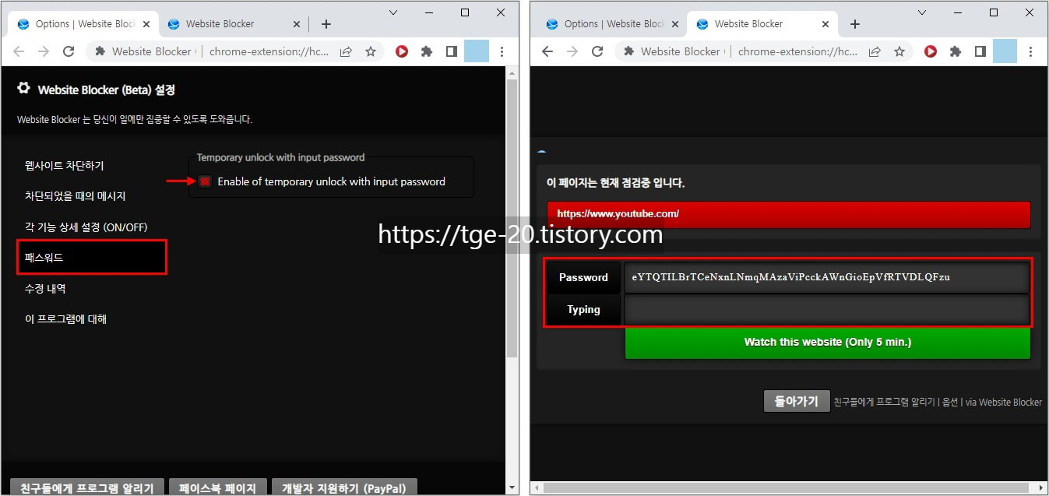Click the back arrow in the right window
1049x496 pixels.
click(x=547, y=51)
